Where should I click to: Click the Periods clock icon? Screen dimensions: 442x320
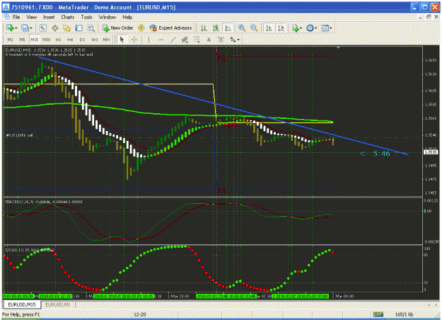[310, 28]
